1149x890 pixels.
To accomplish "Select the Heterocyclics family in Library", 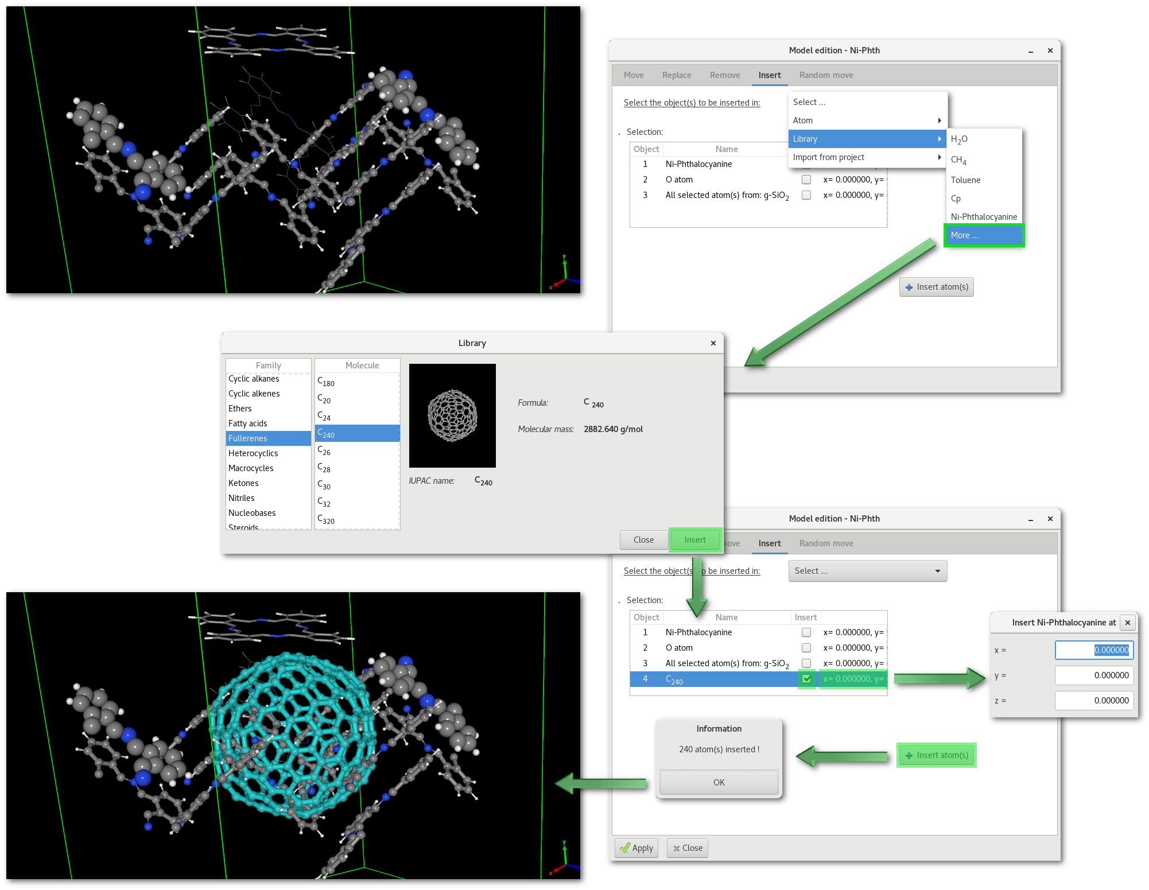I will [253, 453].
